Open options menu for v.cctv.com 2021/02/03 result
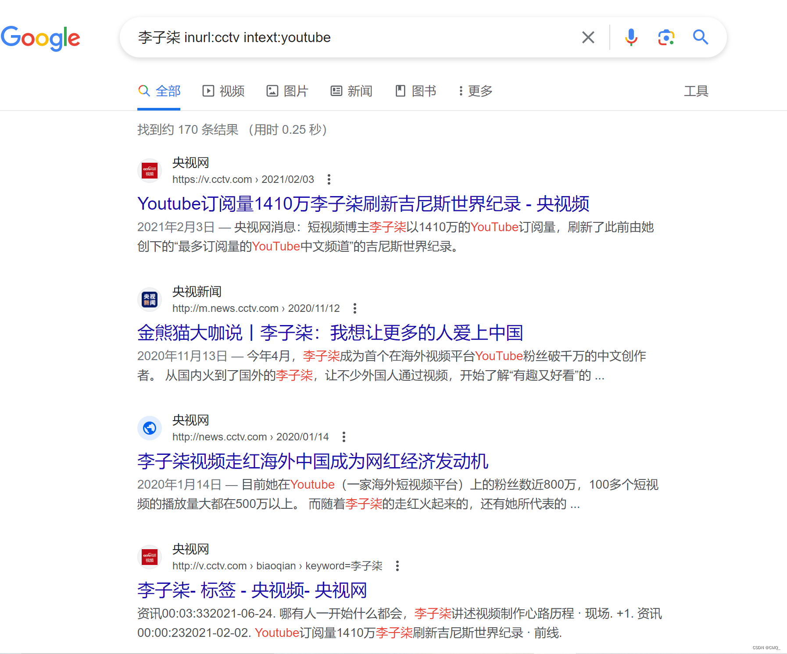The width and height of the screenshot is (787, 654). tap(329, 179)
